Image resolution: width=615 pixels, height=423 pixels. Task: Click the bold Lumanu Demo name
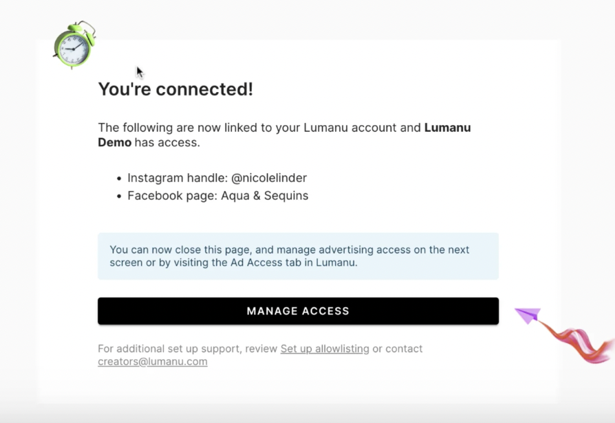point(447,128)
